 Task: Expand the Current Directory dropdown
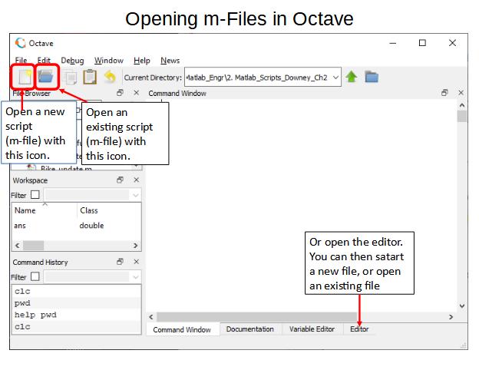tap(336, 78)
